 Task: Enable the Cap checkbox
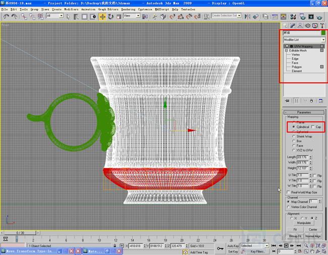click(x=313, y=127)
